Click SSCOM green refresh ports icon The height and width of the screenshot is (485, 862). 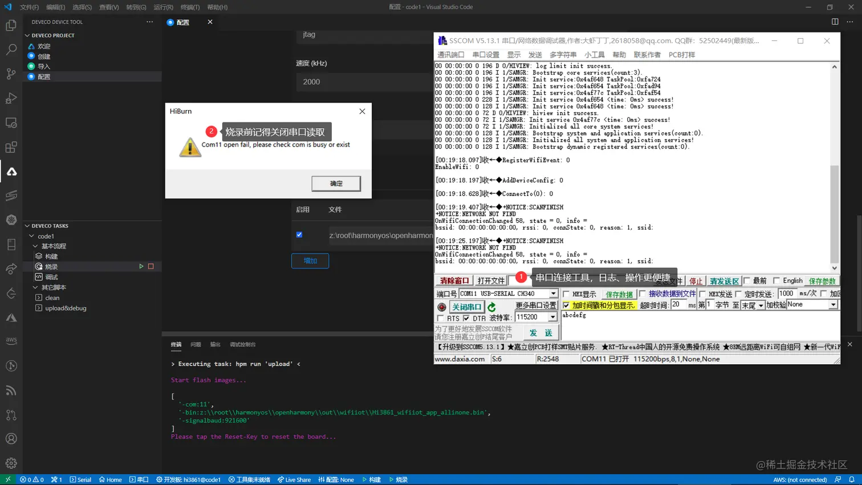coord(491,307)
